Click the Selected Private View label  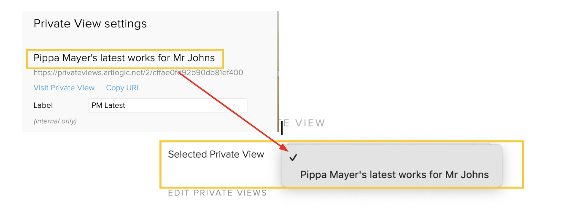click(x=216, y=154)
